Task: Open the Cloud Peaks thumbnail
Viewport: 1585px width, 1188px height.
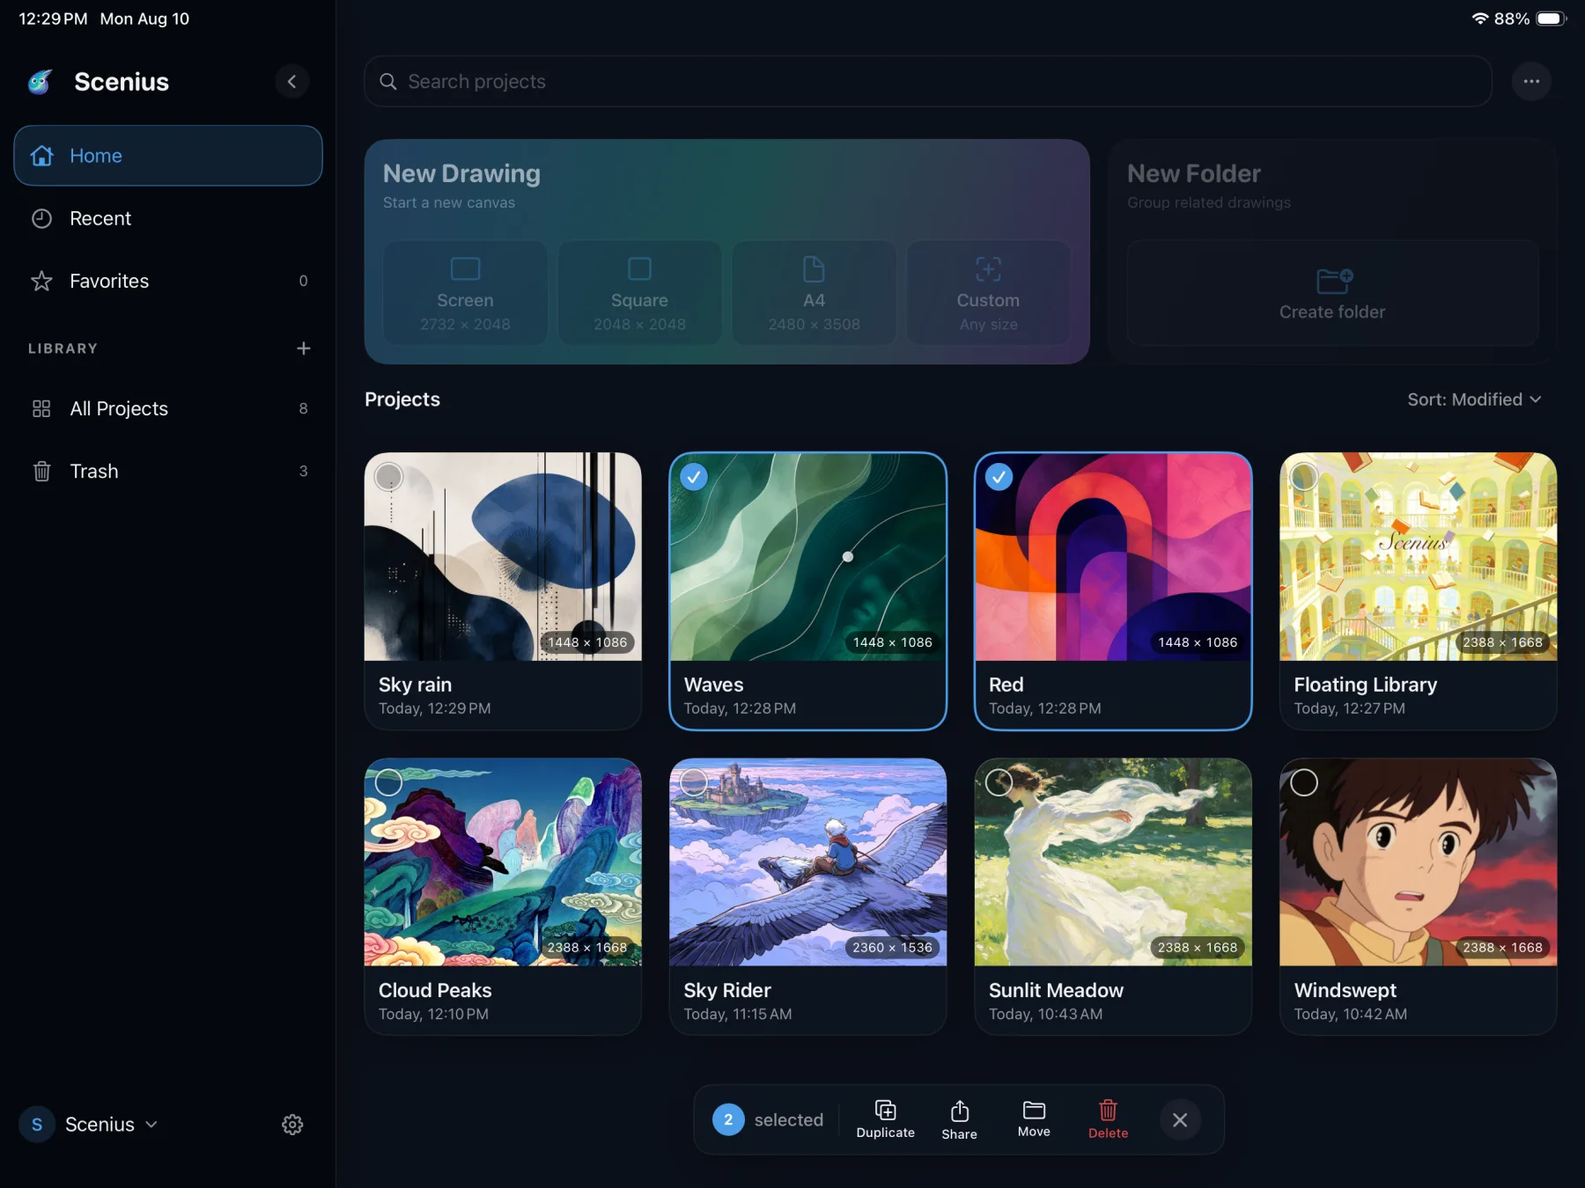Action: tap(503, 862)
